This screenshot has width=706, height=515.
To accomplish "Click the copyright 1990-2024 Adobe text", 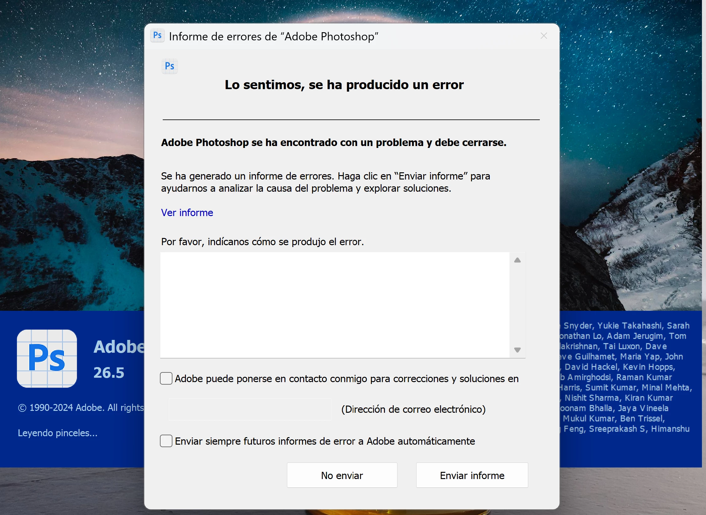I will pyautogui.click(x=81, y=407).
